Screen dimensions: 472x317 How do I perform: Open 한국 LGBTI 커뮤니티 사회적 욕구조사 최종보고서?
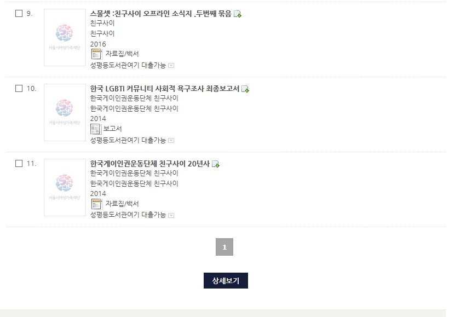coord(165,89)
